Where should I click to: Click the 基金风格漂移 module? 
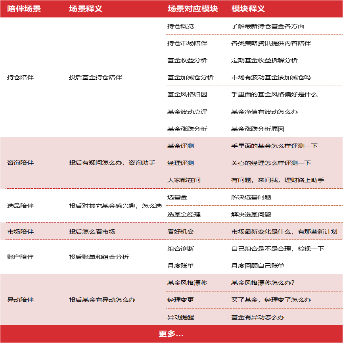187,283
